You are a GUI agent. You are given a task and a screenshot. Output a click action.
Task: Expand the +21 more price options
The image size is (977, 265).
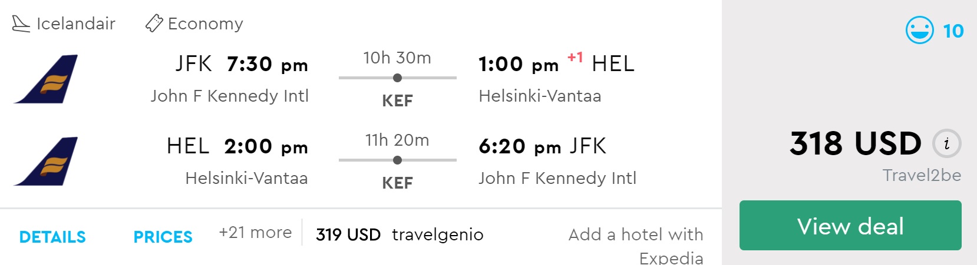255,233
